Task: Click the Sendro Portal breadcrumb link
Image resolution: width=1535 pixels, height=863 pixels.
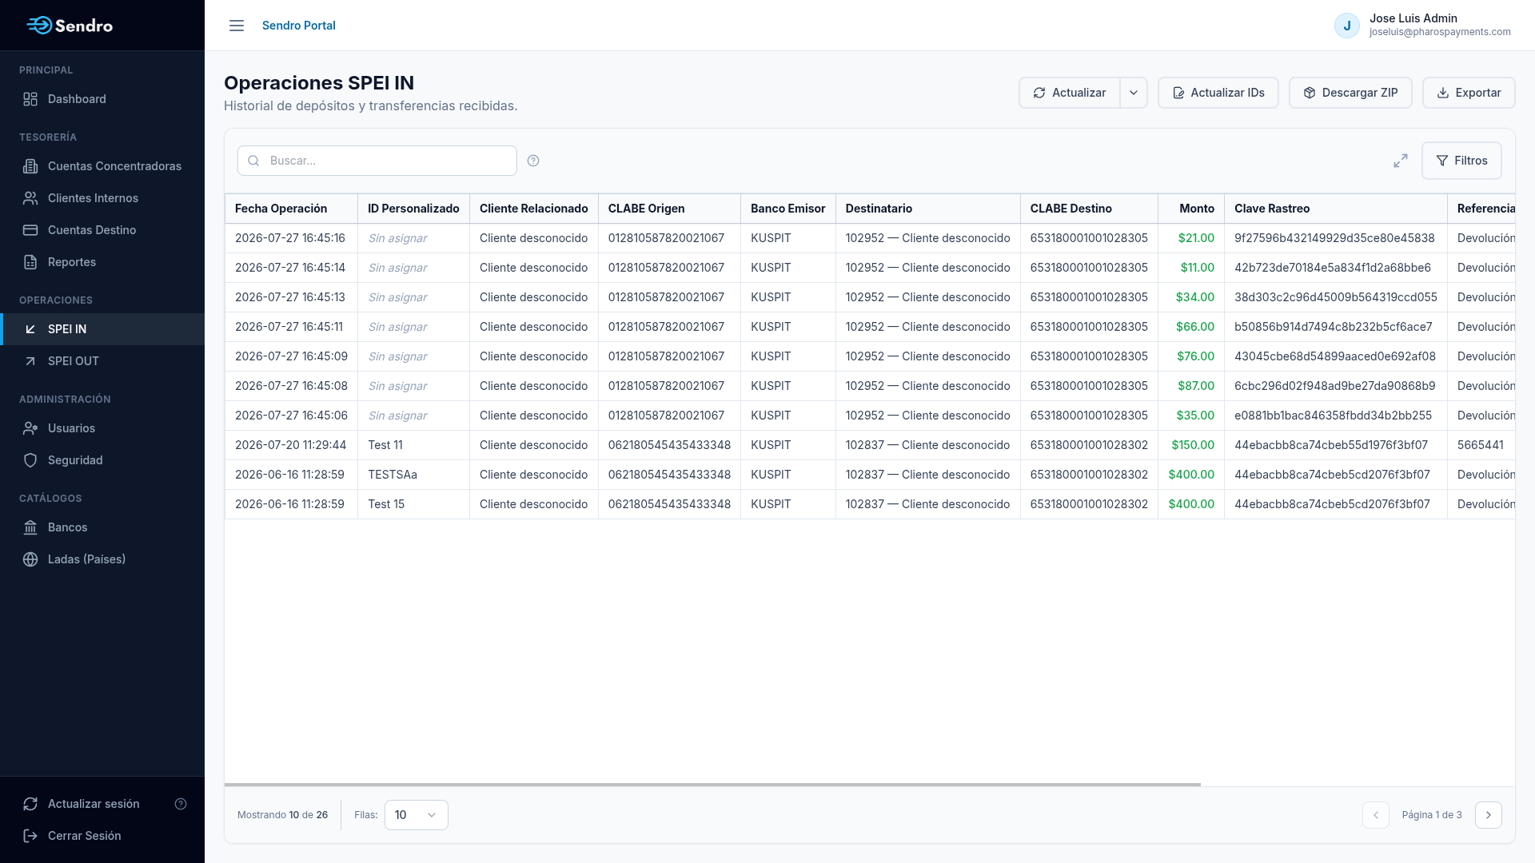Action: 299,26
